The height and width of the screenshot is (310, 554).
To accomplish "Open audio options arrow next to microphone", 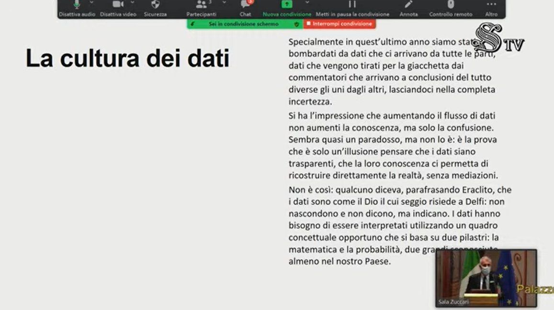I will (x=91, y=2).
